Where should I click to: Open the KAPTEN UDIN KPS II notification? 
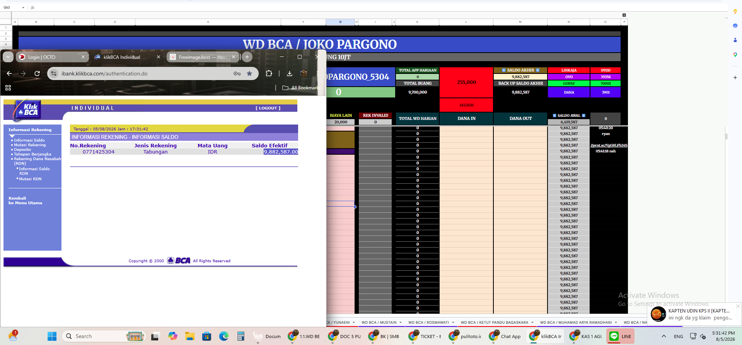694,314
